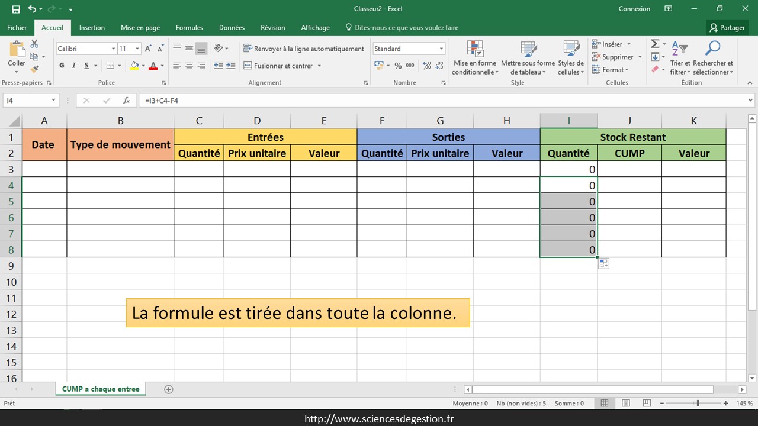Open the Name Box dropdown arrow
Image resolution: width=758 pixels, height=426 pixels.
53,101
